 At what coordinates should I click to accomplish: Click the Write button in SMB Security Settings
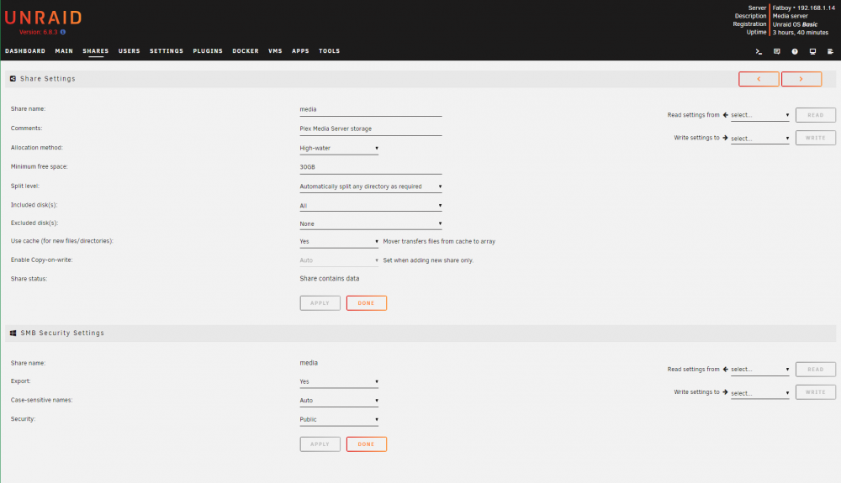[x=815, y=392]
